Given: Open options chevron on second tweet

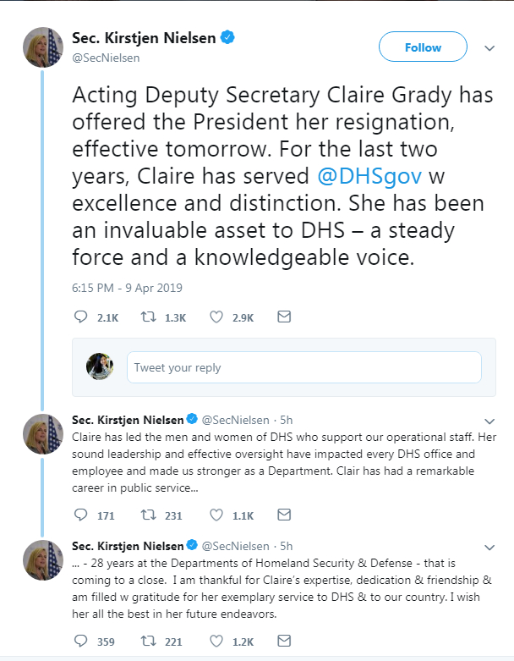Looking at the screenshot, I should pos(489,421).
